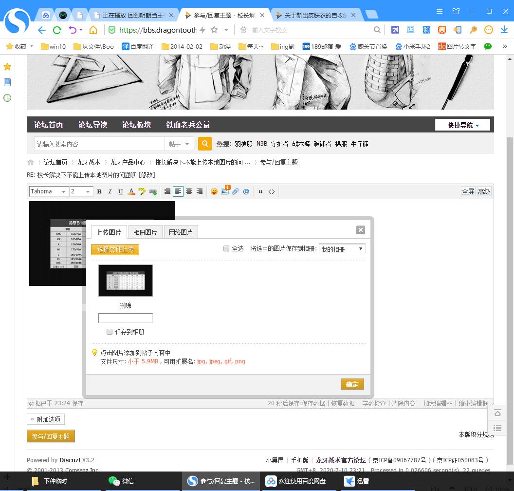Switch to the 网络图片 tab
514x491 pixels.
point(181,232)
